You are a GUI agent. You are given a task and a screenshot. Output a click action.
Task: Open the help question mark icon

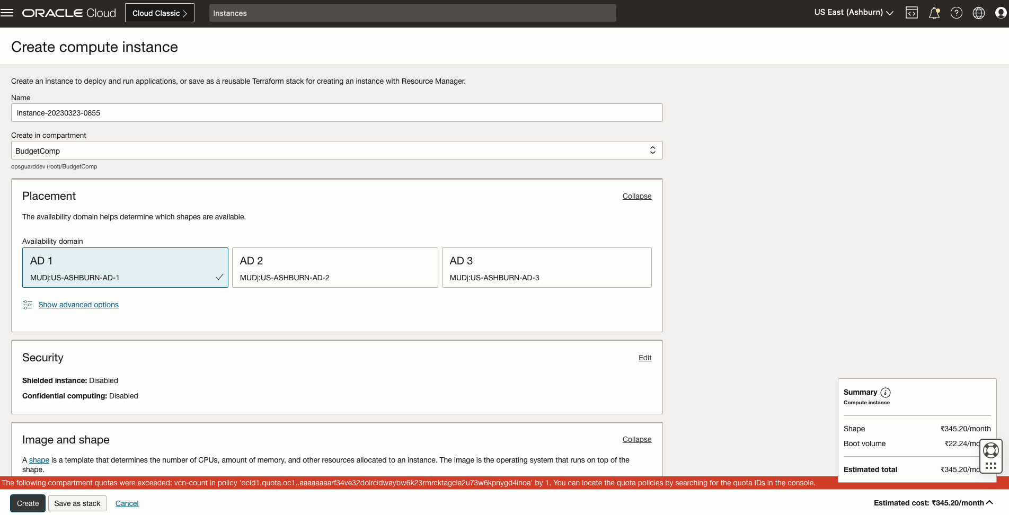(957, 13)
